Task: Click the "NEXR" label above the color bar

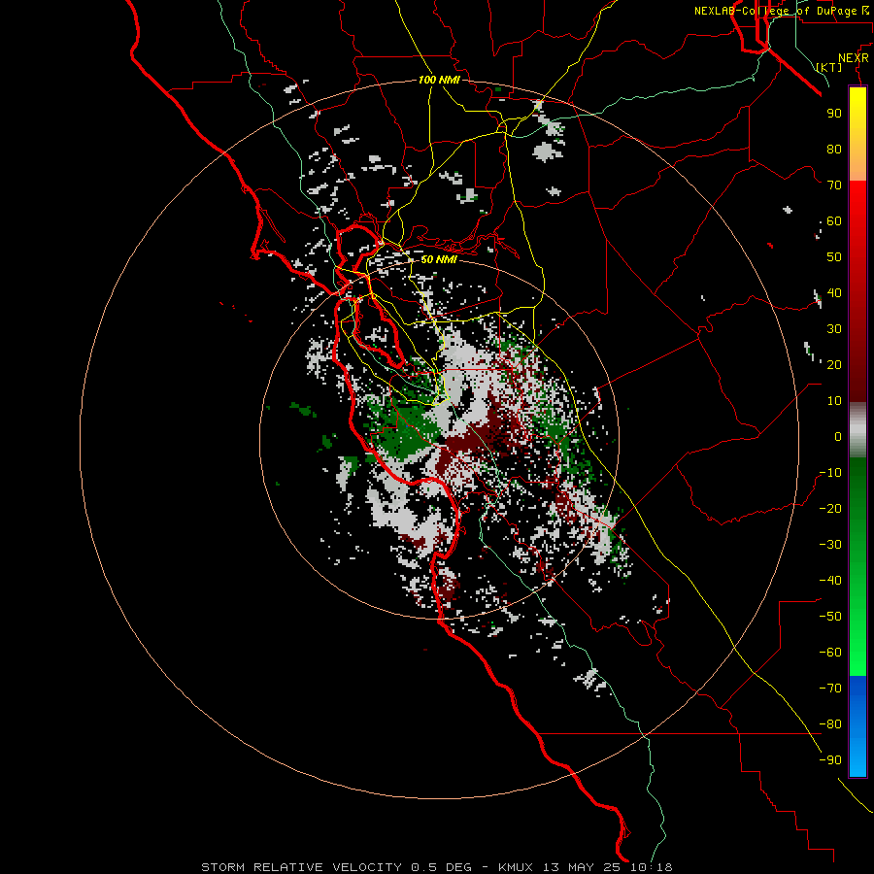Action: point(853,58)
